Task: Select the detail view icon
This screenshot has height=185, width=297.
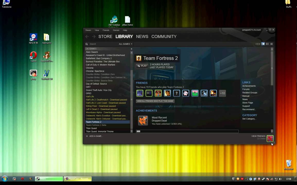Action: pos(263,44)
